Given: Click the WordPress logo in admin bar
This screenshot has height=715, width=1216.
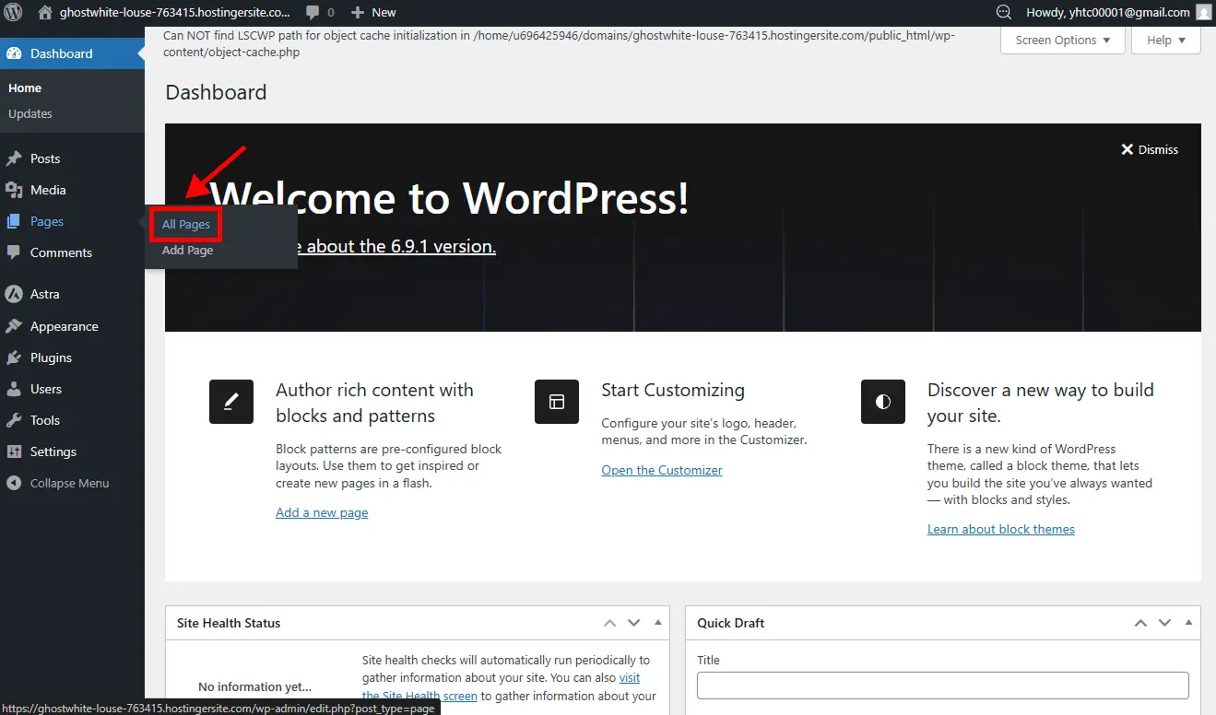Looking at the screenshot, I should pos(13,13).
